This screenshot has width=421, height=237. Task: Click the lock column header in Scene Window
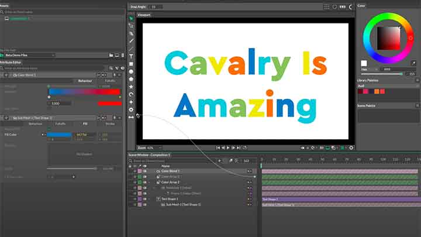130,166
